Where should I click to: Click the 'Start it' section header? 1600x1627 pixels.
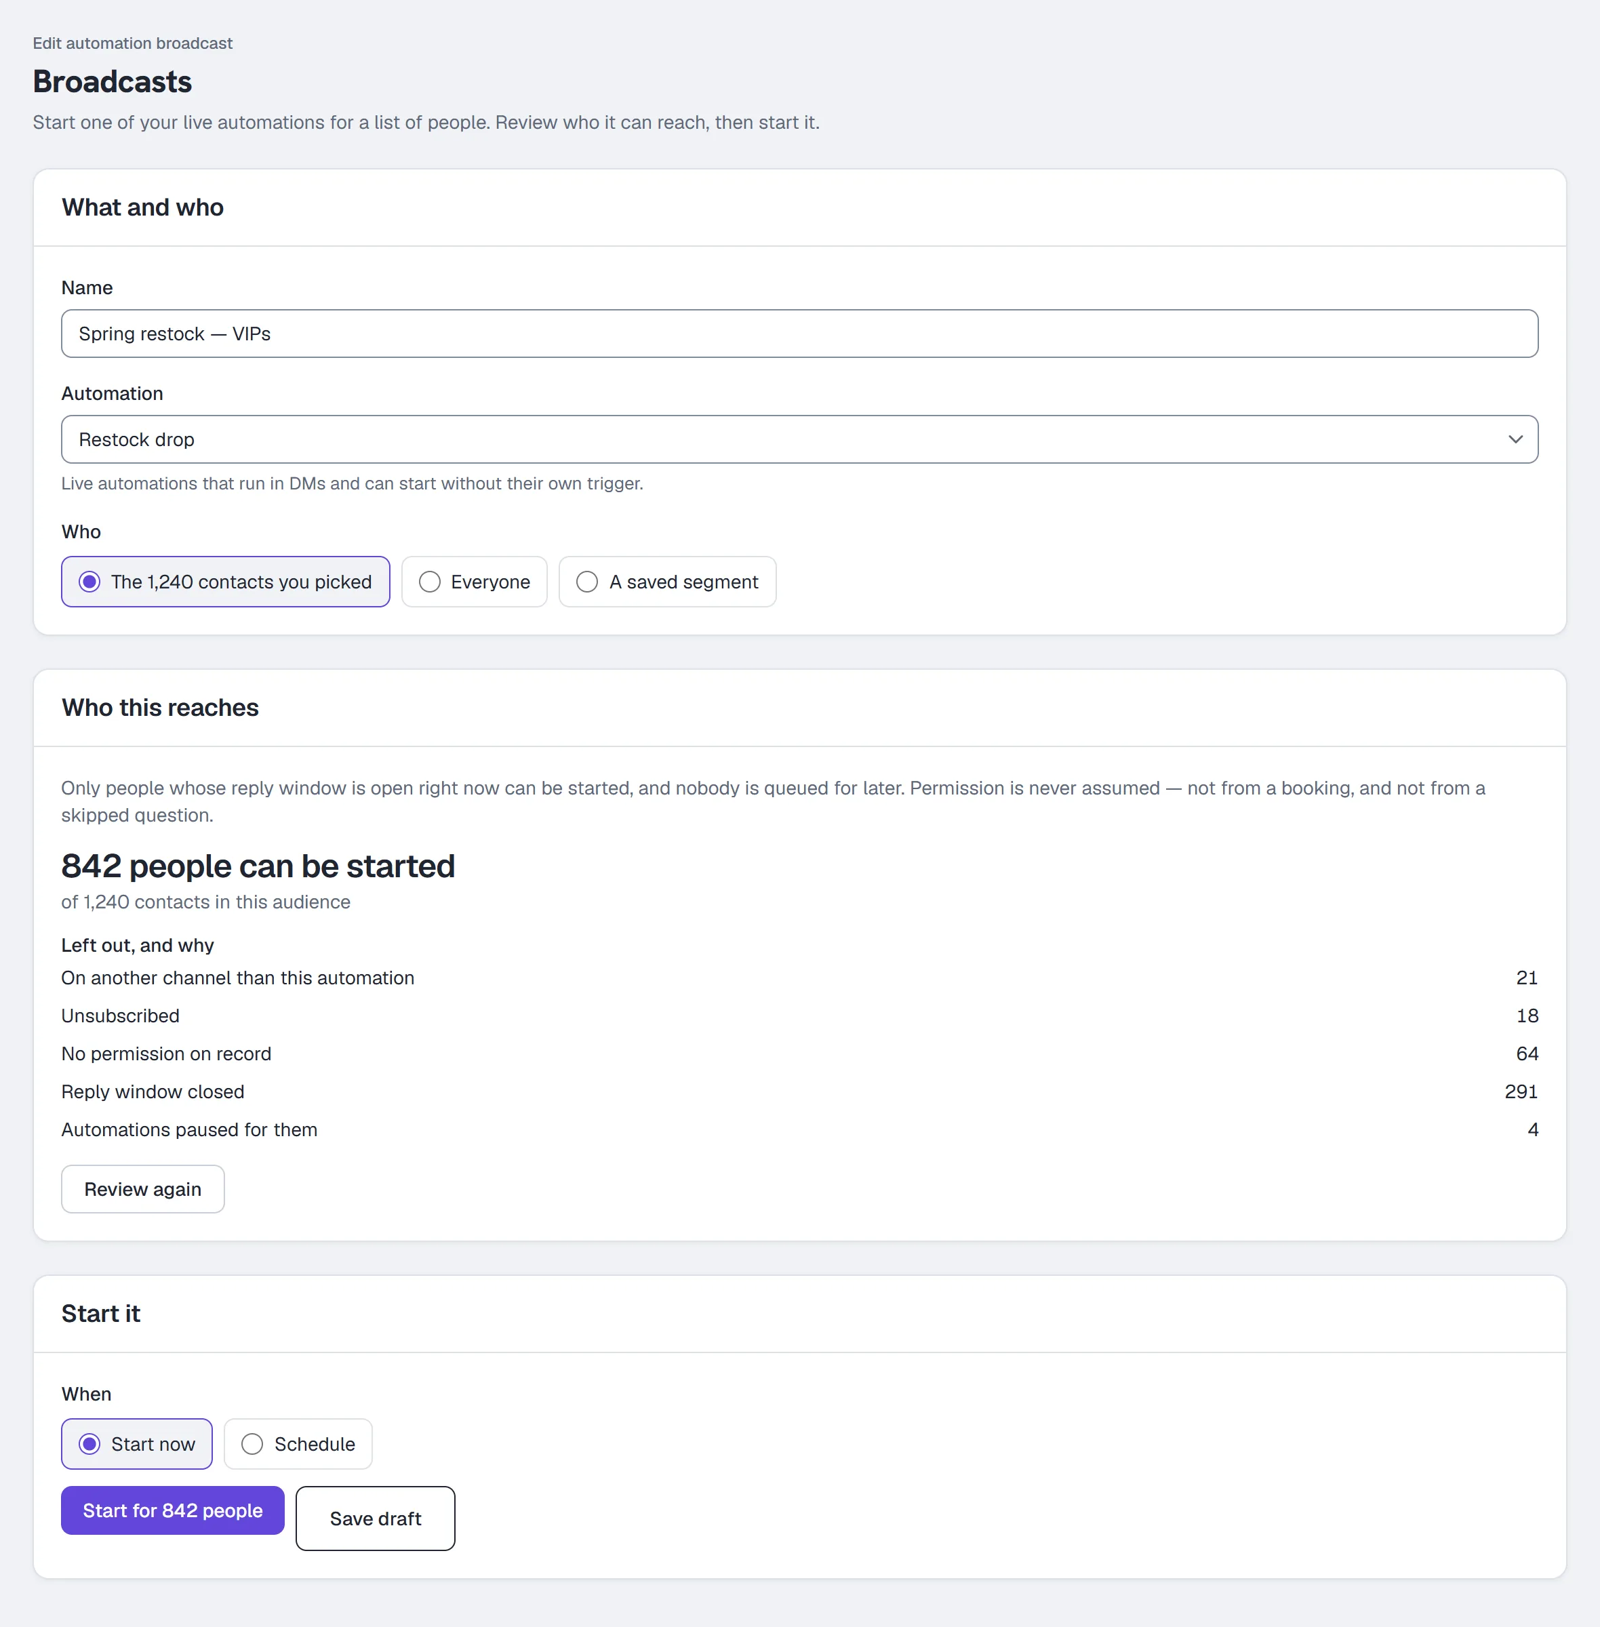[101, 1314]
